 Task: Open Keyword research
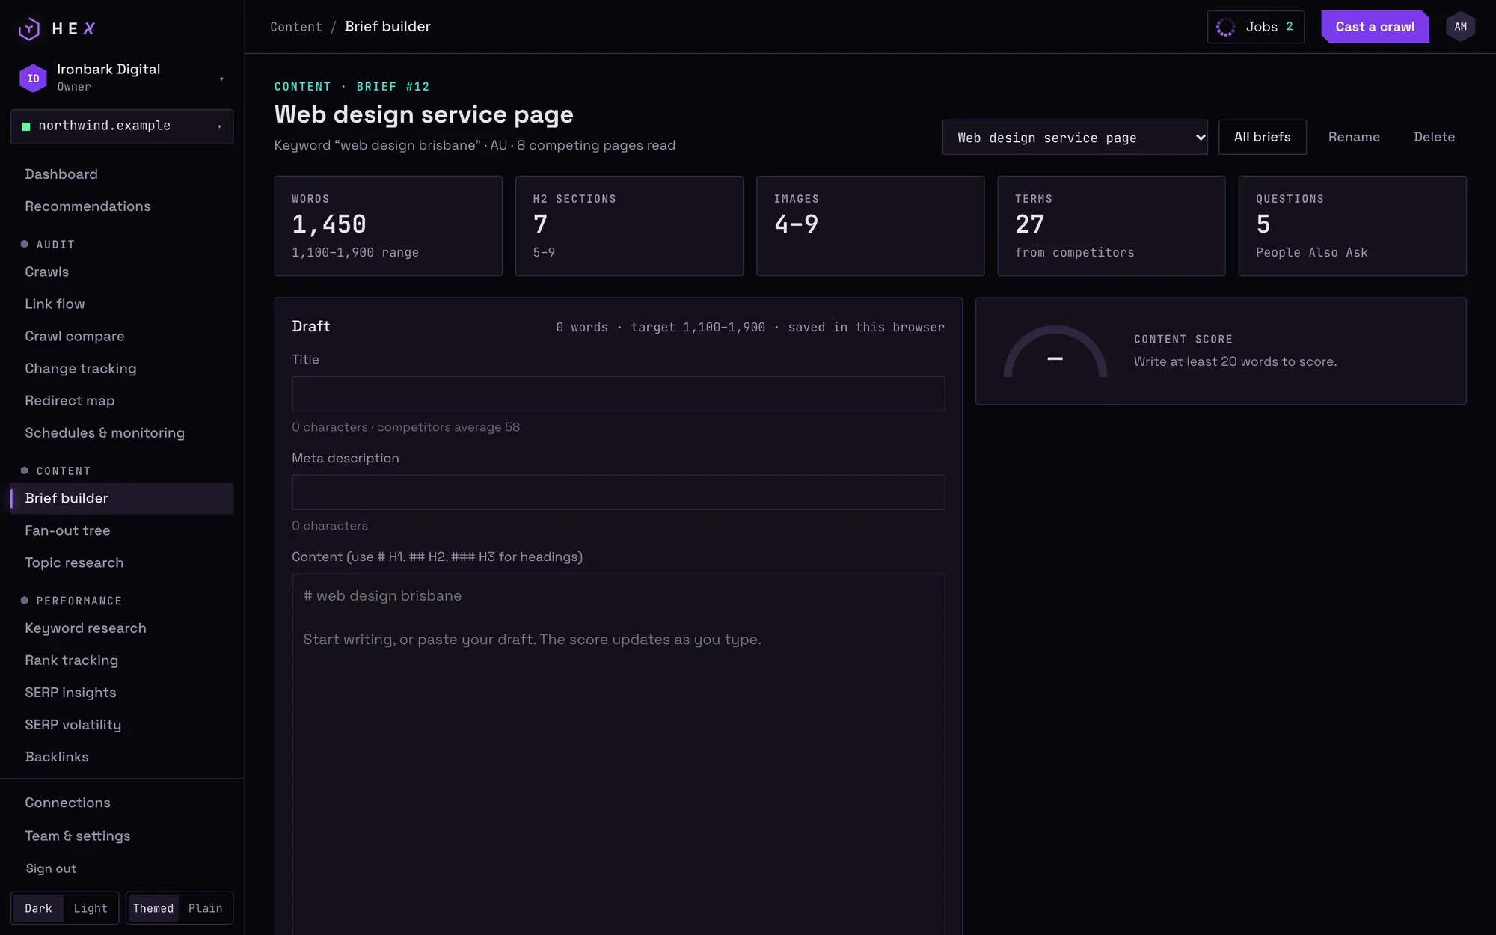pyautogui.click(x=122, y=628)
